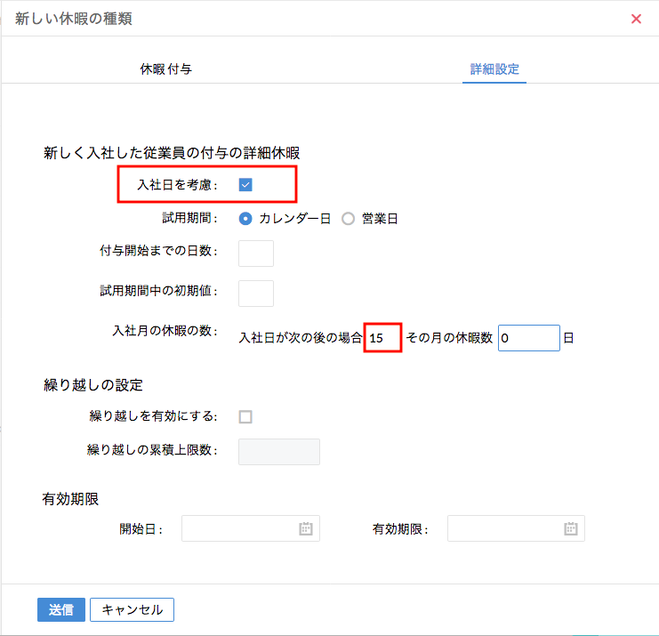Open the 詳細設定 tab
Image resolution: width=659 pixels, height=636 pixels.
[494, 68]
